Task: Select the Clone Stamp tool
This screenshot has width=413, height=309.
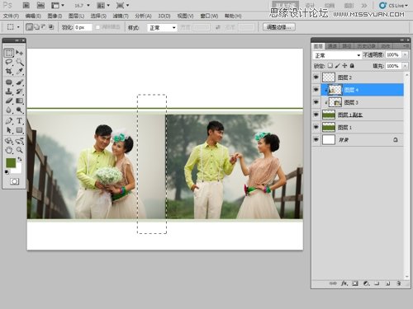Action: [x=9, y=91]
